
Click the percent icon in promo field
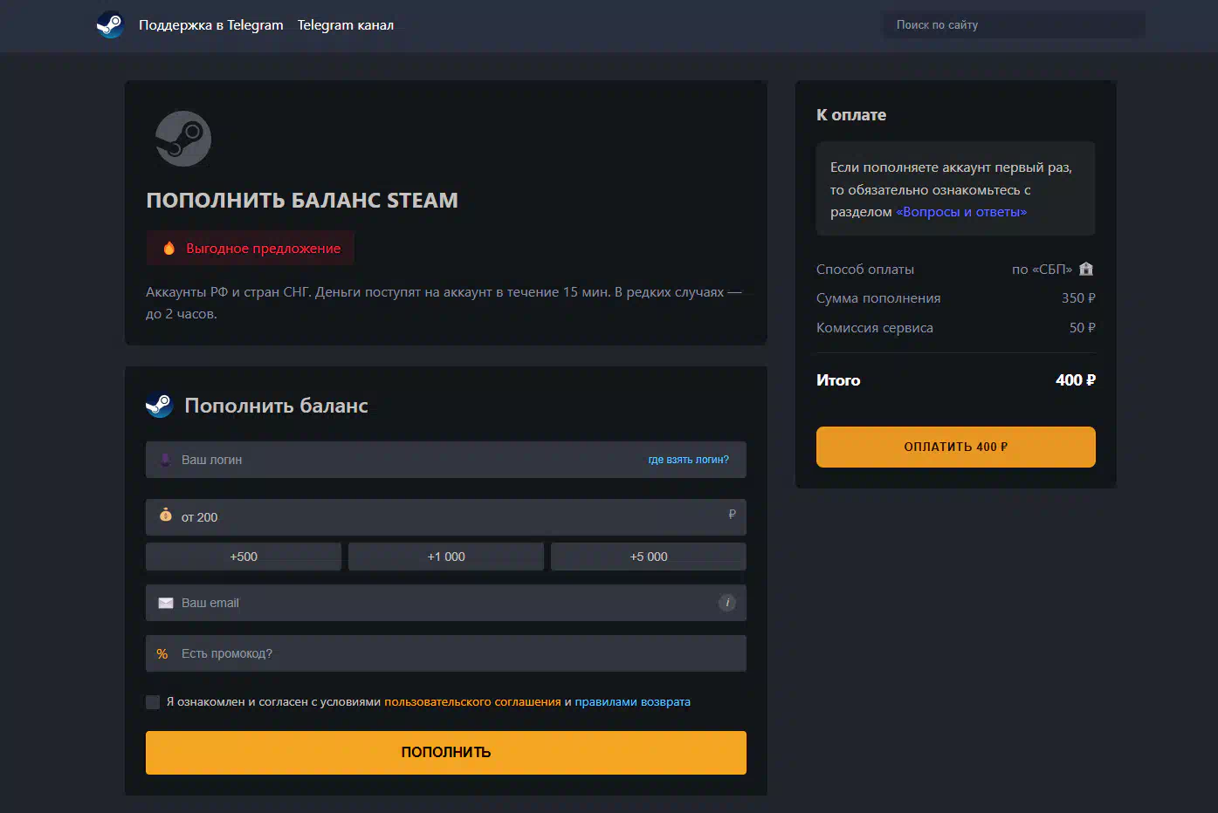(162, 653)
